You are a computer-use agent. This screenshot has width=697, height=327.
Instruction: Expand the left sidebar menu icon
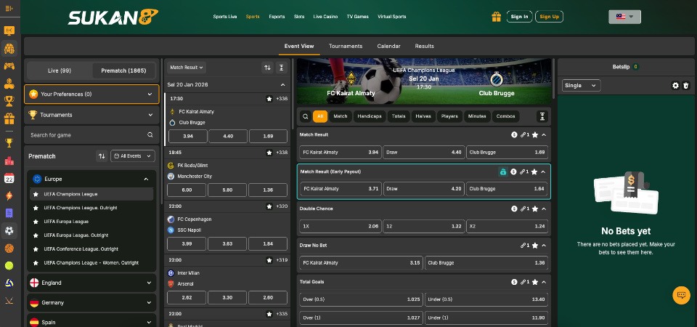[x=9, y=9]
